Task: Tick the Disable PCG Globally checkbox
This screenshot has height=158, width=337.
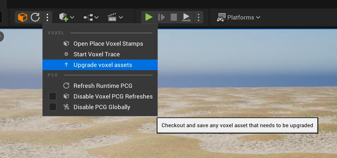Action: [x=53, y=107]
